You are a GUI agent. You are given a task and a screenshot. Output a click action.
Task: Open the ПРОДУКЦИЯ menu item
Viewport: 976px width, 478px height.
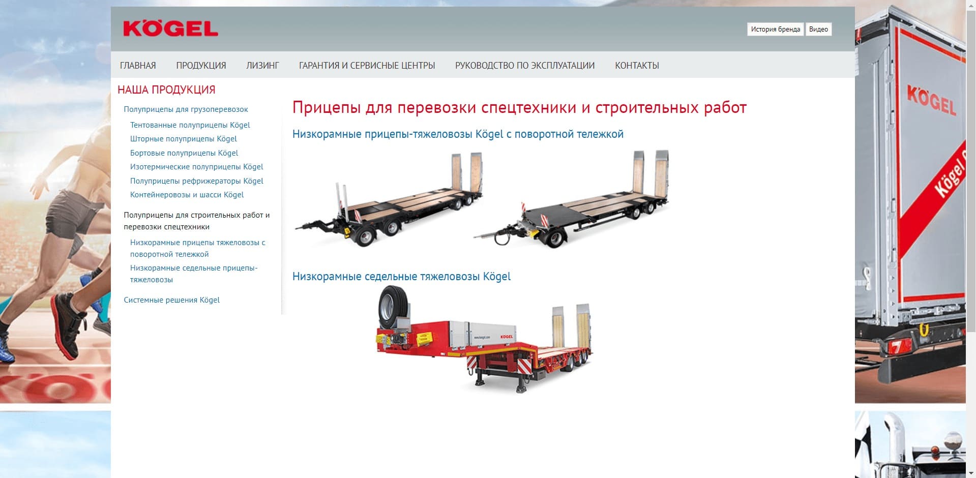coord(201,66)
